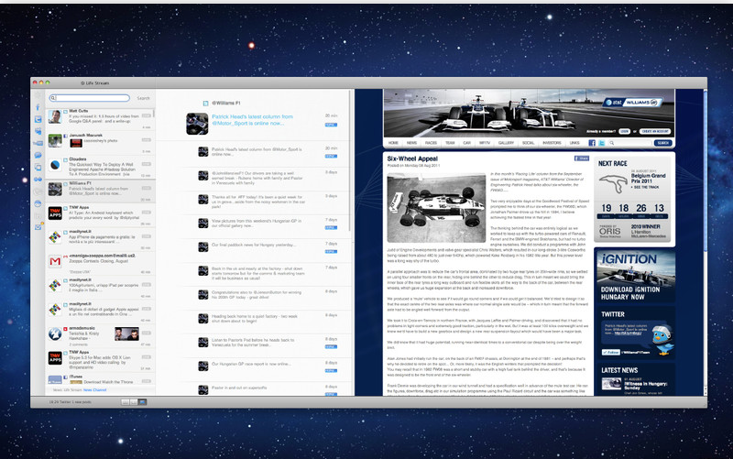
Task: Click the armadamusic avatar in the stream list
Action: coord(55,333)
